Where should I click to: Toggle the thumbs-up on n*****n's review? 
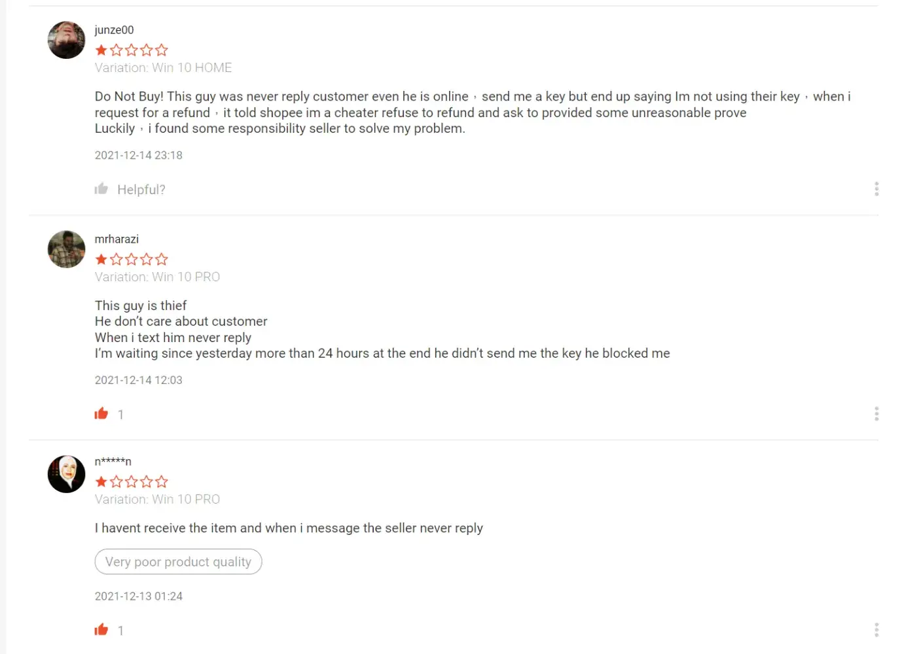tap(101, 630)
